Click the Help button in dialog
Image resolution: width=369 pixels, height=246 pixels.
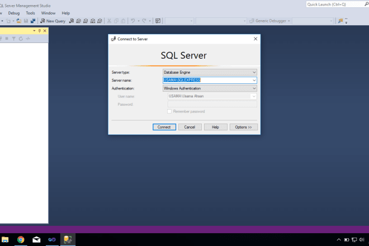point(215,127)
